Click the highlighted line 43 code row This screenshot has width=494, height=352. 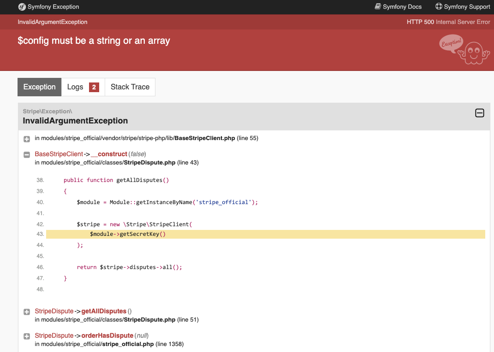pos(265,234)
